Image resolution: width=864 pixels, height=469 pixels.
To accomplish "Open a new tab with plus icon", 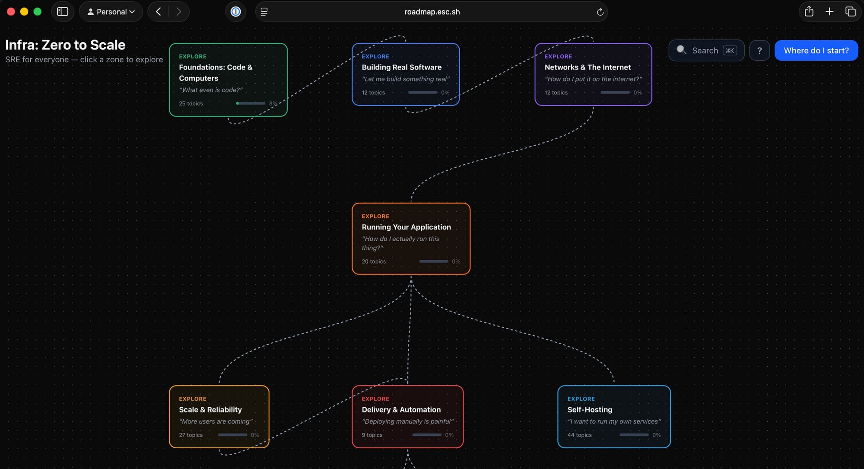I will click(x=829, y=12).
